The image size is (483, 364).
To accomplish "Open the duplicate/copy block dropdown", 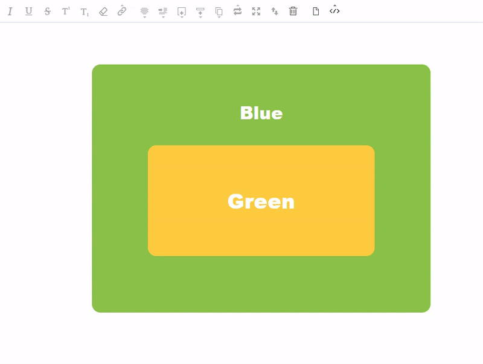I will coord(219,12).
